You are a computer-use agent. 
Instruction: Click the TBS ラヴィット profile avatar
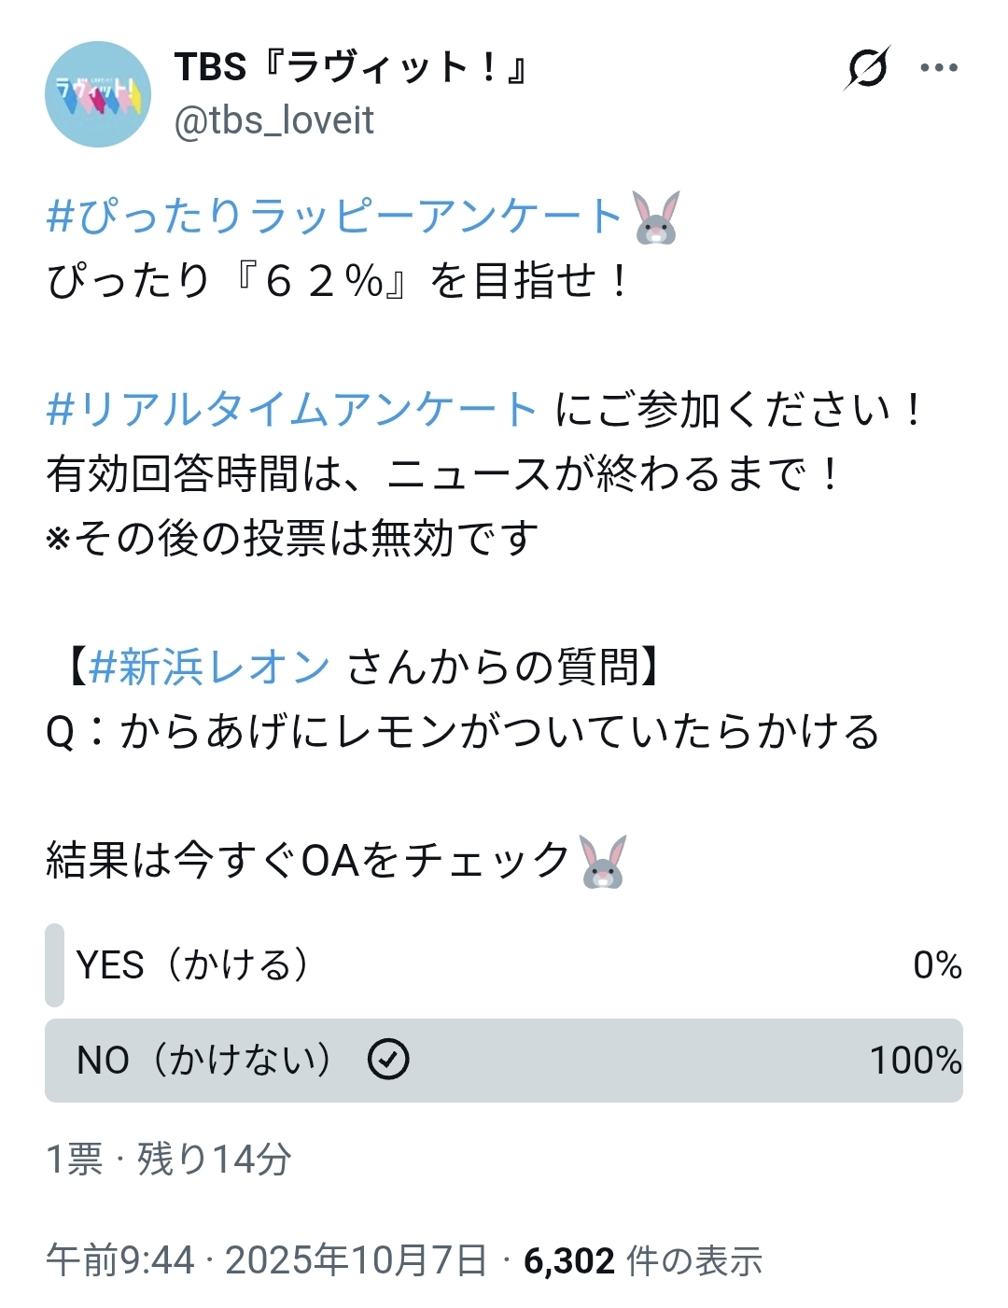click(x=98, y=94)
